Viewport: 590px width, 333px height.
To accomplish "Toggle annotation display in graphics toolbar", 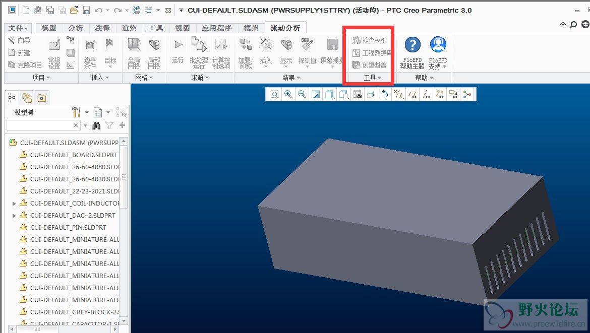I will click(x=453, y=94).
